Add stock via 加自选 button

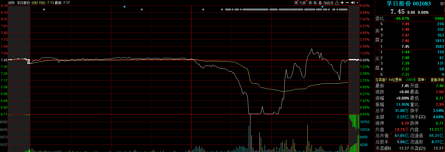[328, 3]
